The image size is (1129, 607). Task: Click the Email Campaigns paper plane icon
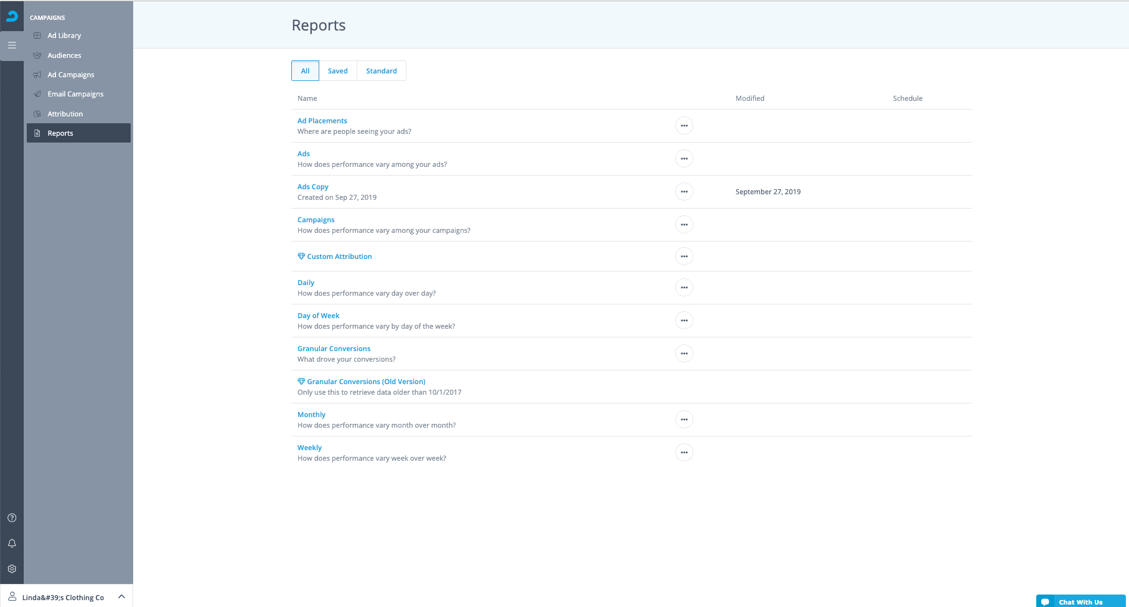pyautogui.click(x=37, y=94)
